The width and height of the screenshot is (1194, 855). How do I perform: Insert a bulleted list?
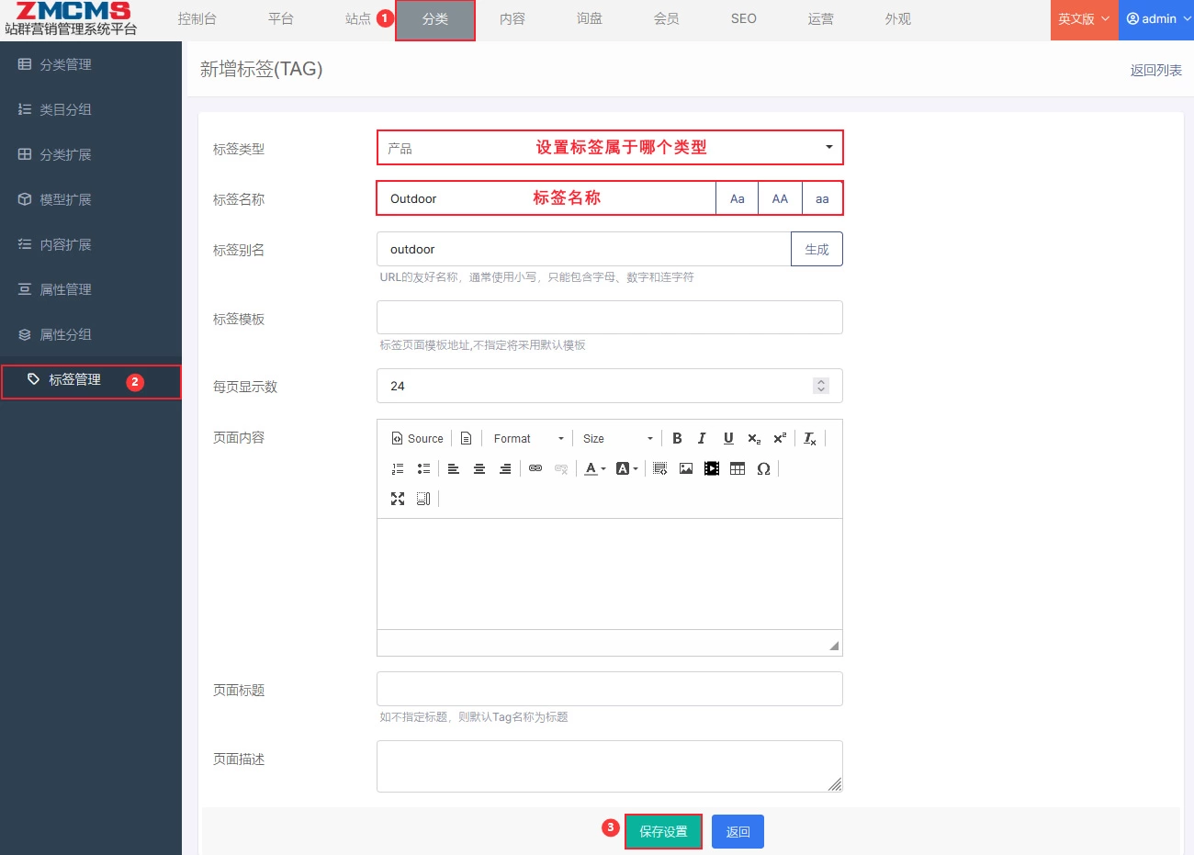pos(423,469)
